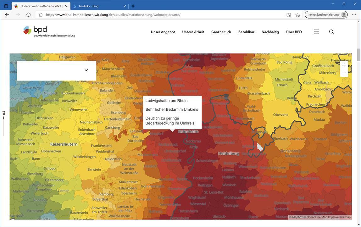Screen dimensions: 361x227
Task: Open the tab actions menu icon
Action: (x=6, y=6)
